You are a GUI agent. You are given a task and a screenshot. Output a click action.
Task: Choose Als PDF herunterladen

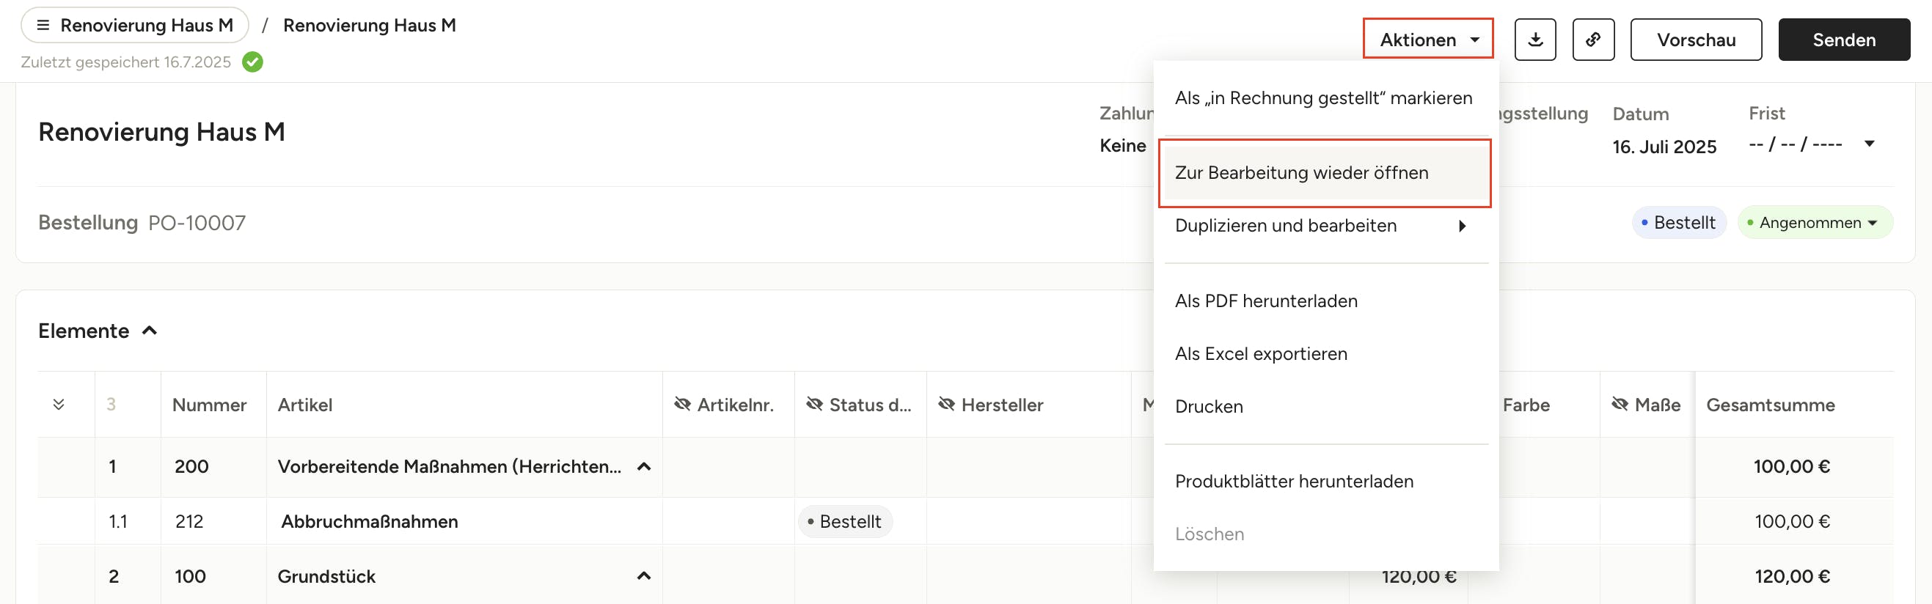[1266, 301]
